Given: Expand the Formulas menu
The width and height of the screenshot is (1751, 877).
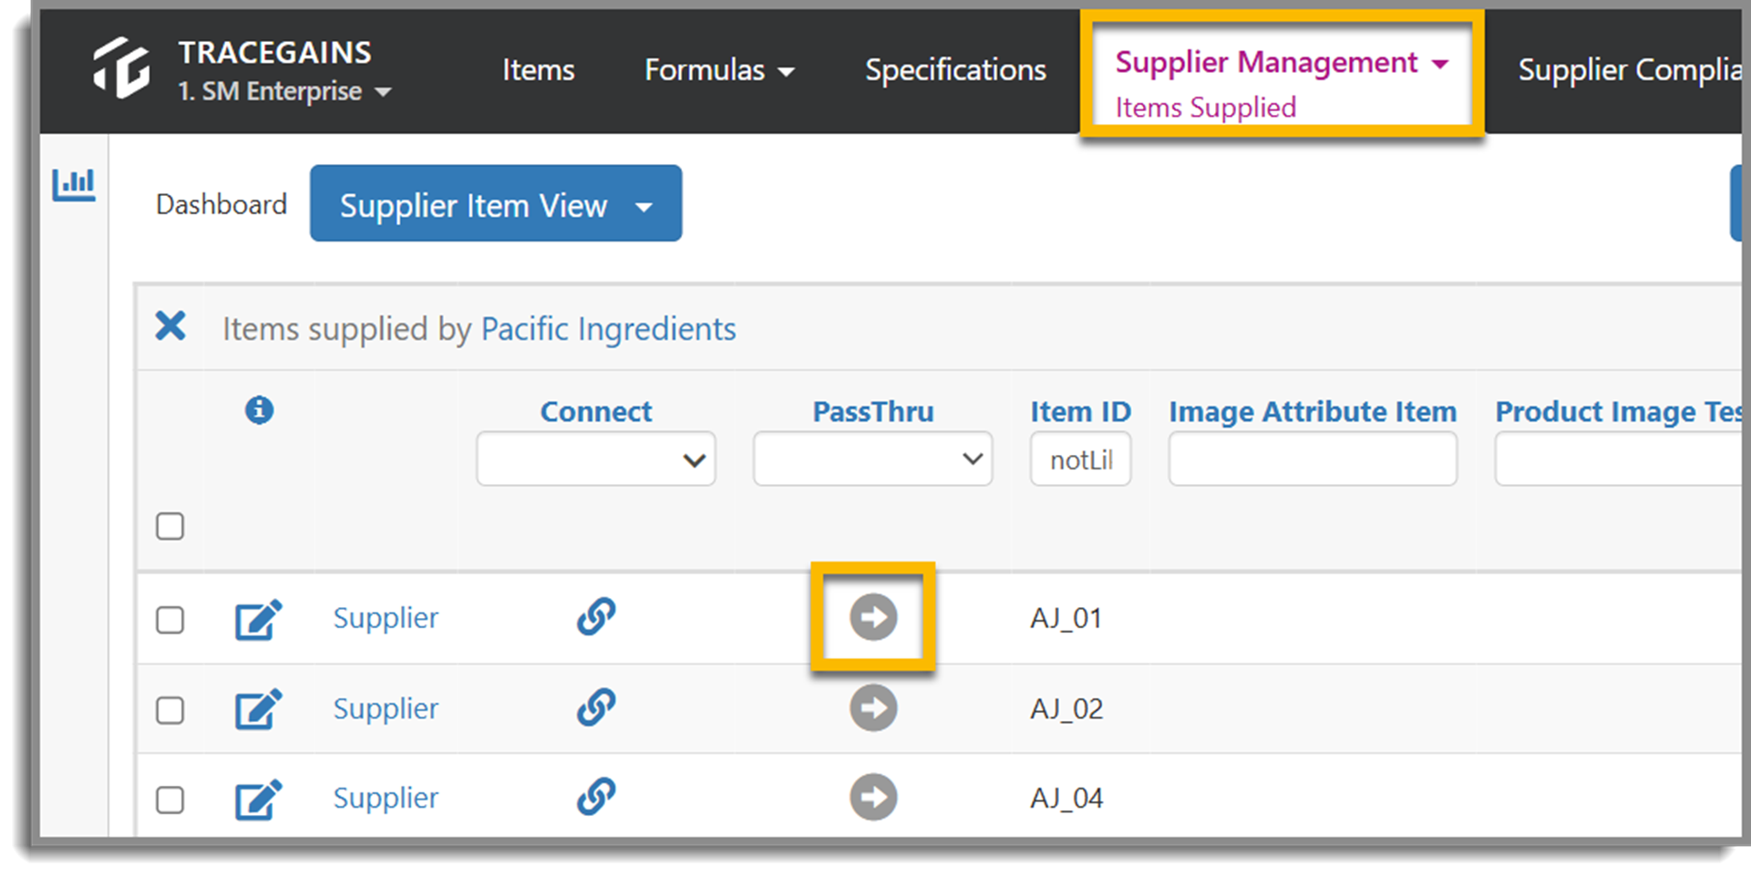Looking at the screenshot, I should [719, 70].
